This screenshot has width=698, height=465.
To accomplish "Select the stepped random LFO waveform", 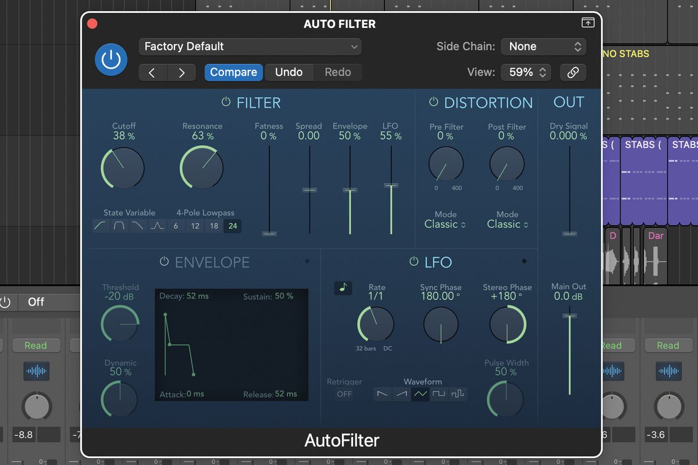I will coord(458,394).
